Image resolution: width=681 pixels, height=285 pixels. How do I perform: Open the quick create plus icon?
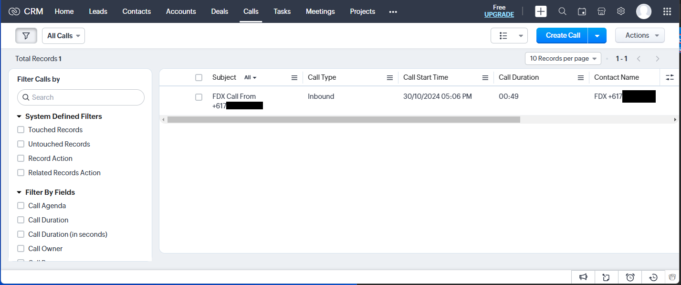tap(541, 11)
